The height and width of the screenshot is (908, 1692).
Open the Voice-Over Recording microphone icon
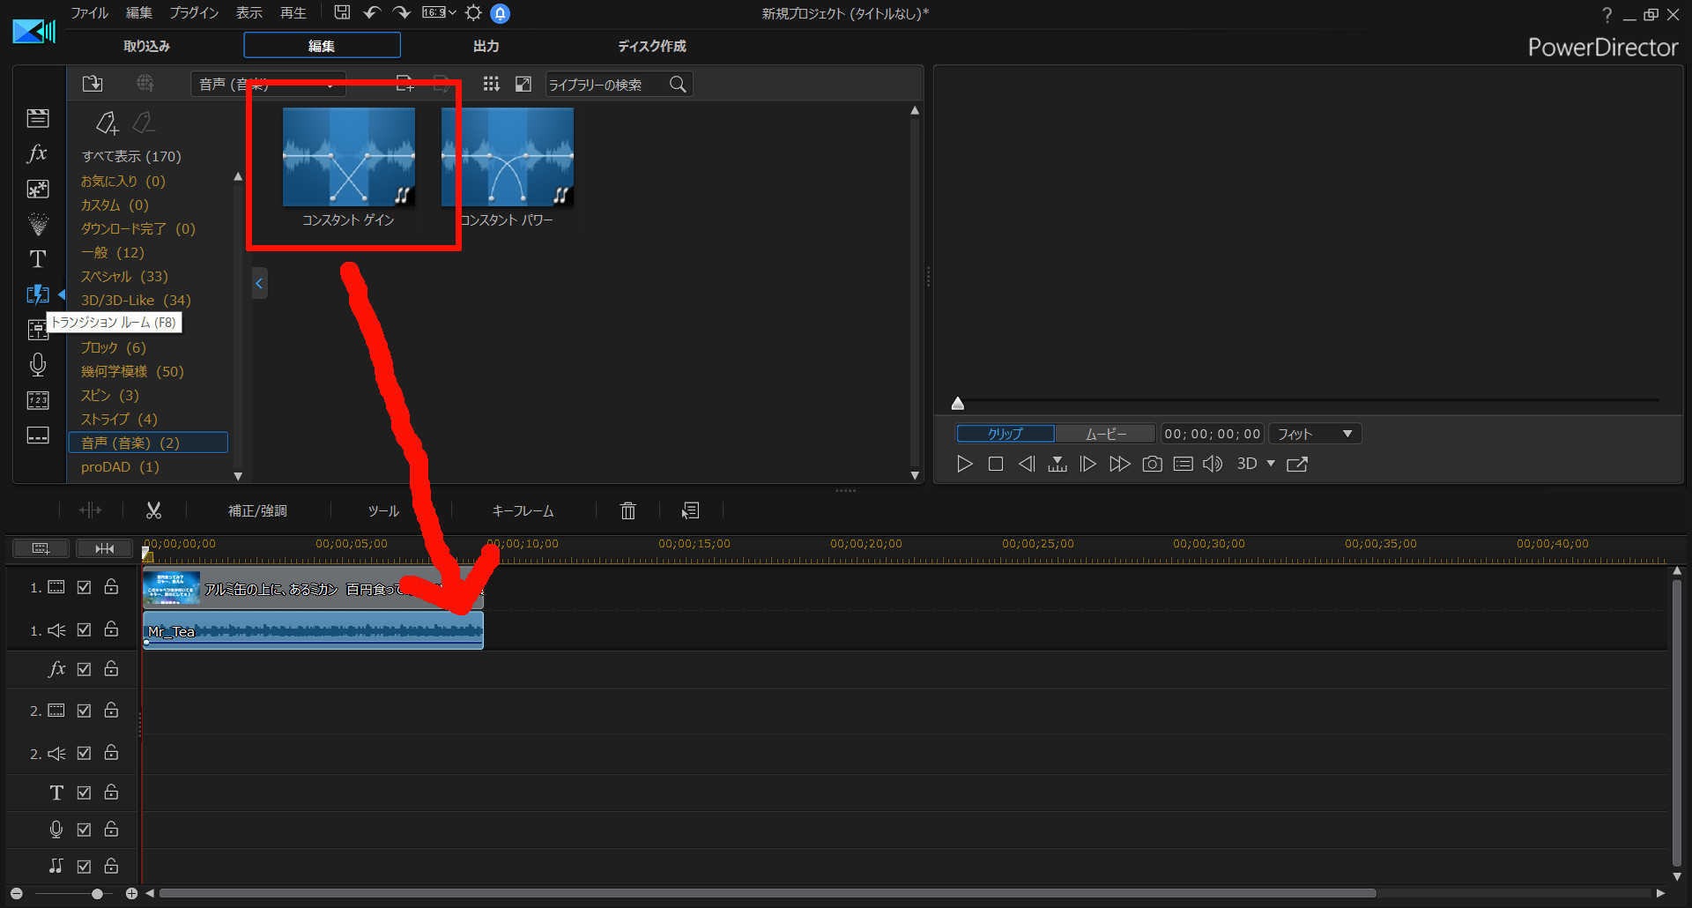(38, 365)
